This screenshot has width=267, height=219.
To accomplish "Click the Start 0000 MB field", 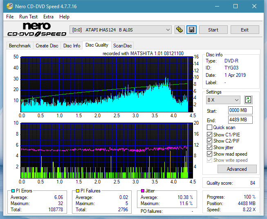I will coord(240,110).
